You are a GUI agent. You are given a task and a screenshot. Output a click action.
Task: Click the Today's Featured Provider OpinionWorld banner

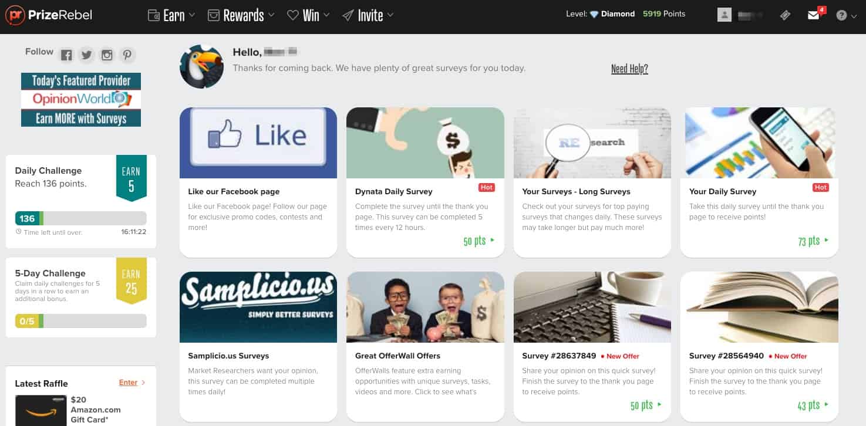click(81, 100)
